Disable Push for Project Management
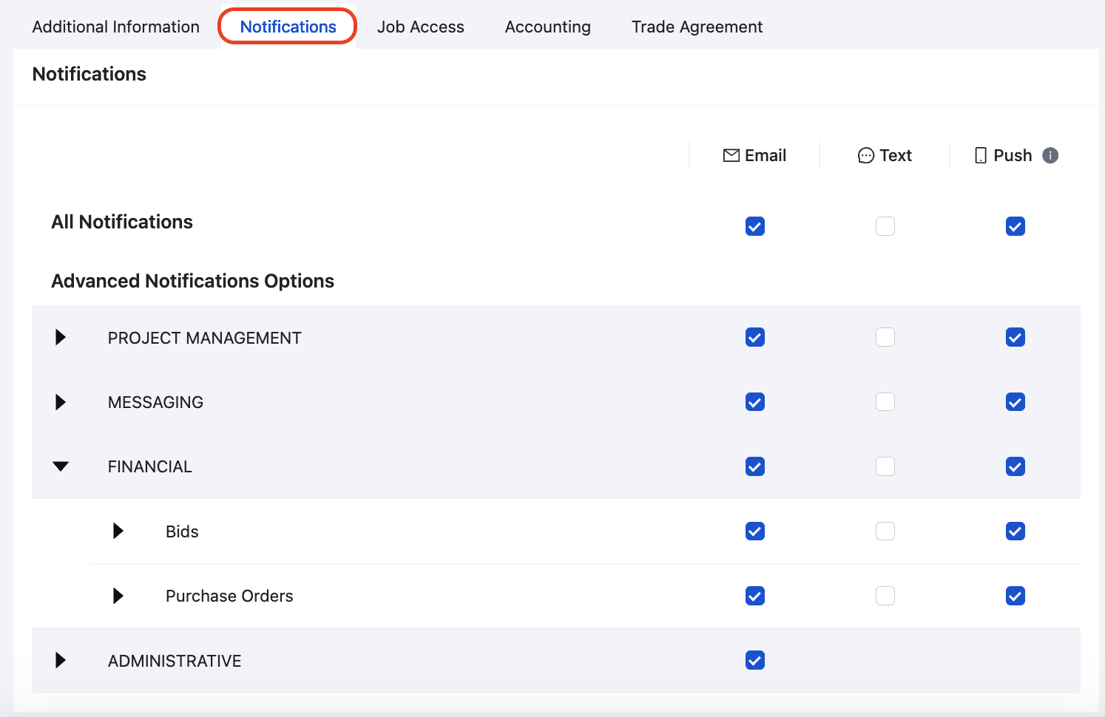 point(1016,337)
